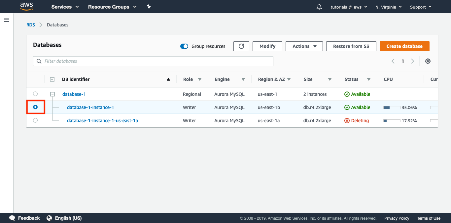
Task: Click the Available check icon for database-1-instance-1
Action: pyautogui.click(x=347, y=107)
